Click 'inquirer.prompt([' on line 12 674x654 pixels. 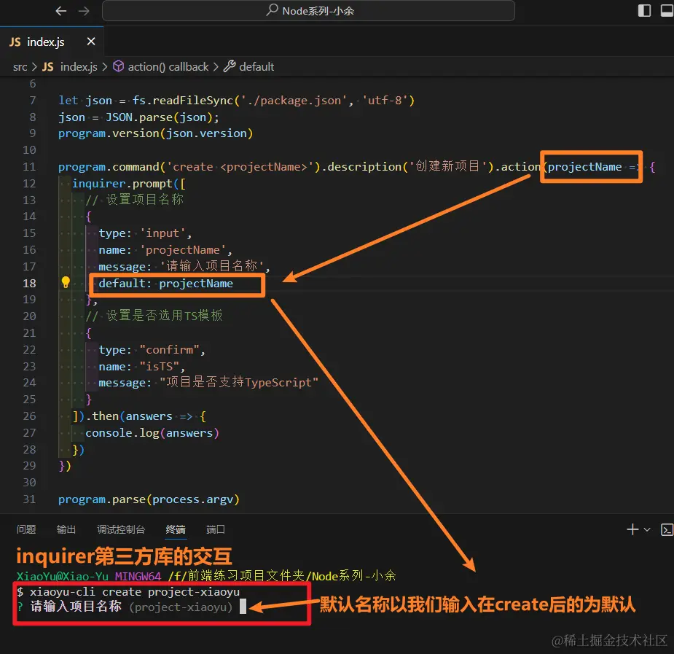point(128,184)
